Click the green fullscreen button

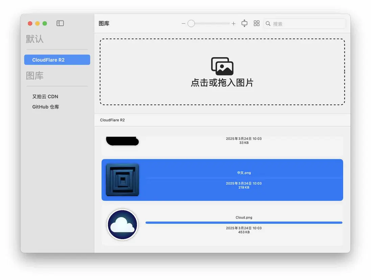(45, 23)
